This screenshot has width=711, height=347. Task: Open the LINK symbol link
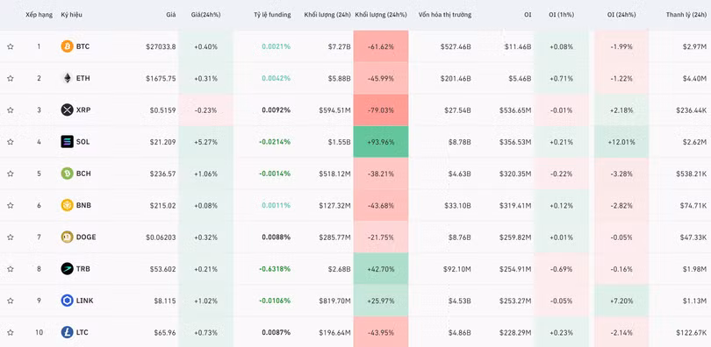click(x=85, y=301)
